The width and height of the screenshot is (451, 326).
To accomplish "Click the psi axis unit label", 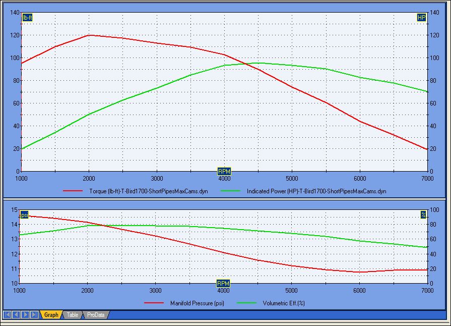I will [x=24, y=215].
